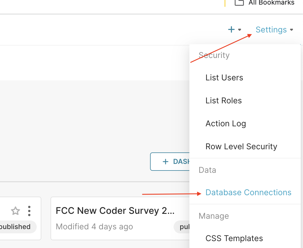The image size is (303, 248).
Task: Click the plus icon to create new content
Action: [231, 29]
